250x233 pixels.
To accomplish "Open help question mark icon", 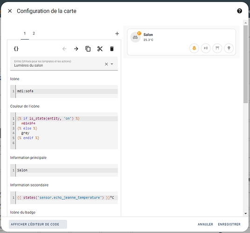I will point(239,11).
